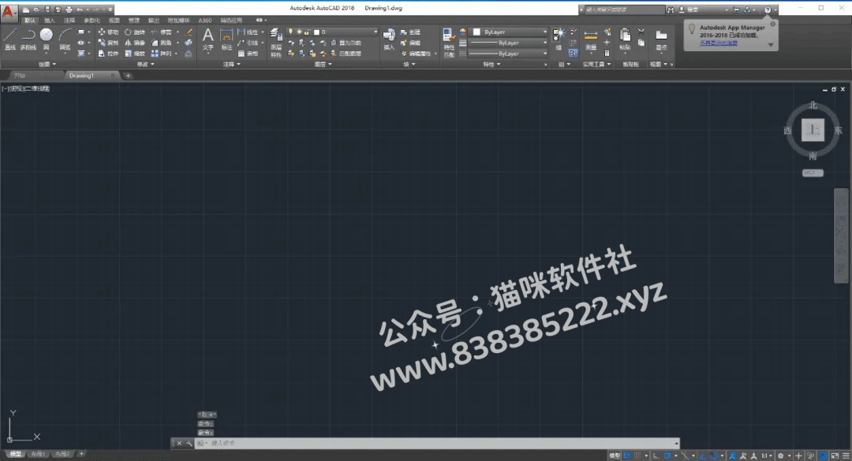
Task: Expand the Modify (修改) panel
Action: [x=146, y=64]
